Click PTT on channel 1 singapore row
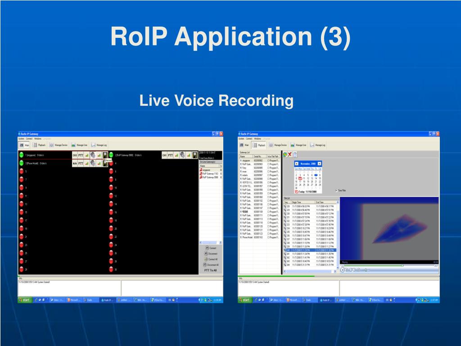 81,155
